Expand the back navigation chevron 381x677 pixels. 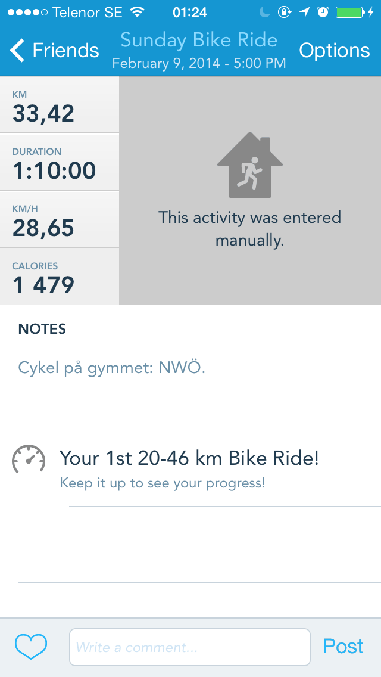click(17, 51)
